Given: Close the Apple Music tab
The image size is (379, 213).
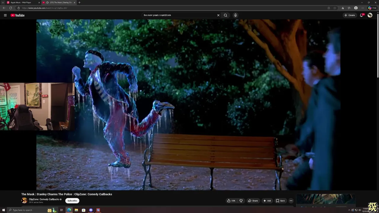Looking at the screenshot, I should (x=39, y=2).
